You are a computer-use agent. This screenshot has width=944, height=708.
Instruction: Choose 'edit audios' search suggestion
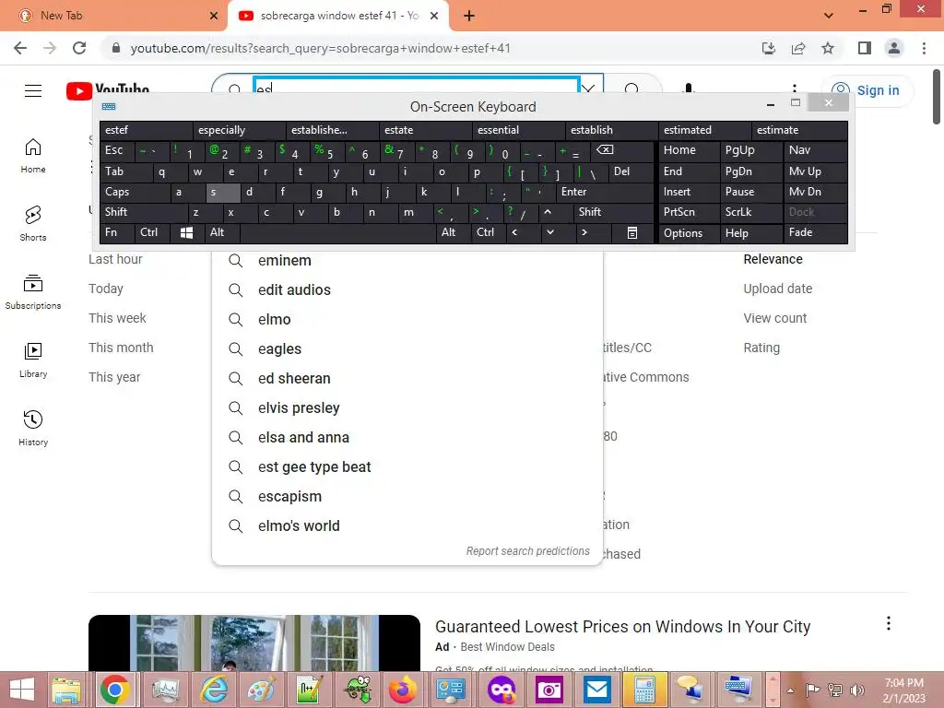[407, 290]
